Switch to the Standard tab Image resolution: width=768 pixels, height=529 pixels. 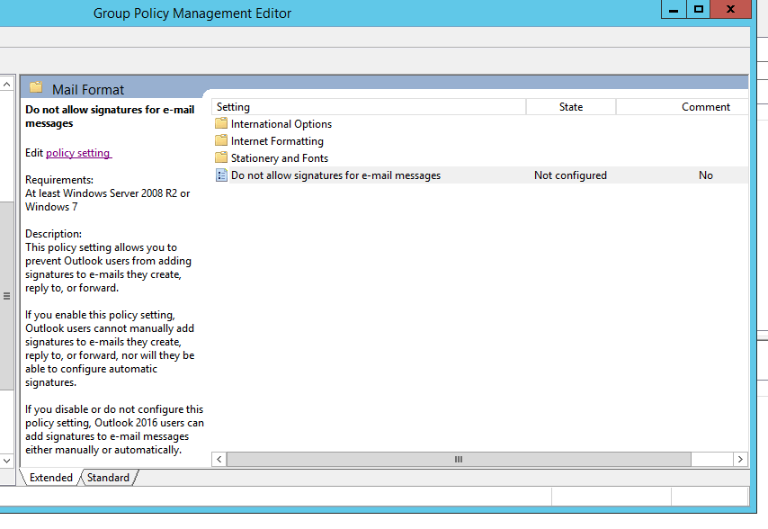[108, 478]
